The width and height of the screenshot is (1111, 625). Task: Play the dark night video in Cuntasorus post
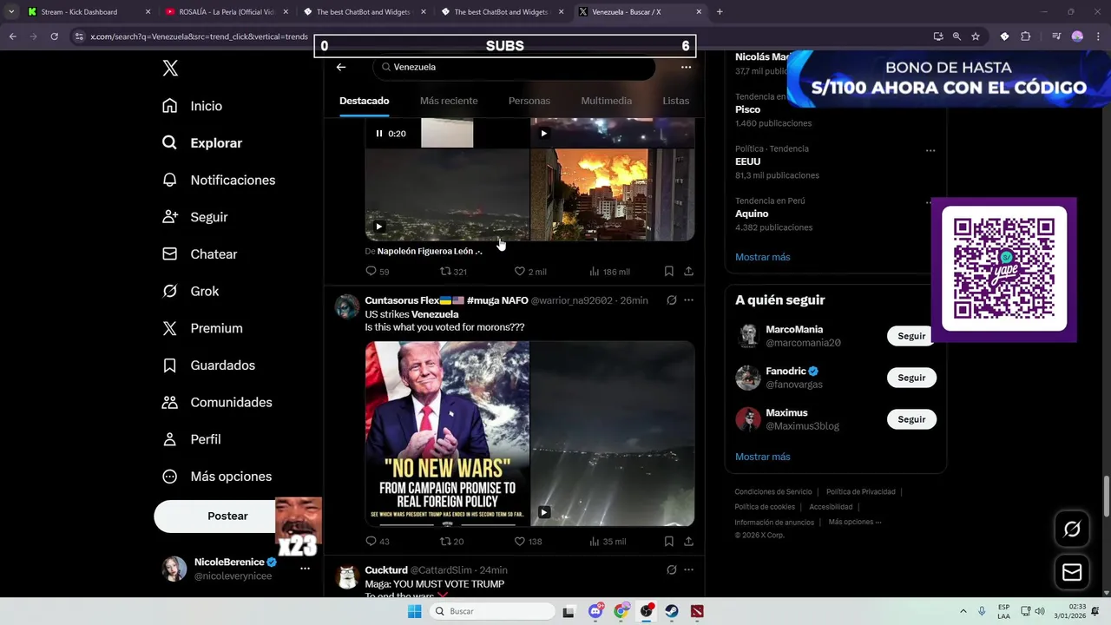click(x=543, y=512)
